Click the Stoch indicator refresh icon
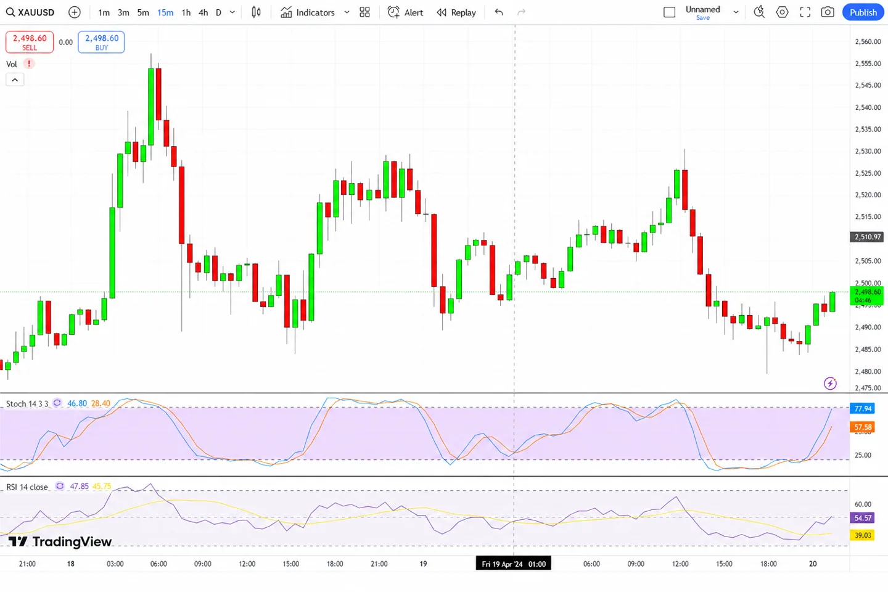The width and height of the screenshot is (888, 592). pos(57,403)
